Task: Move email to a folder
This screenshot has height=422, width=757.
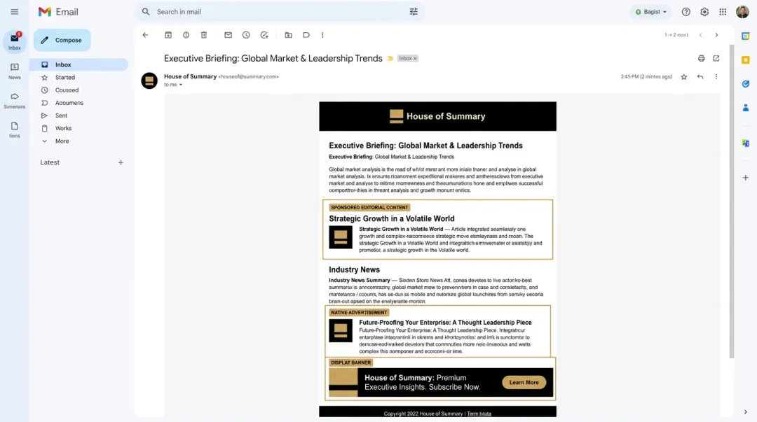Action: [288, 35]
